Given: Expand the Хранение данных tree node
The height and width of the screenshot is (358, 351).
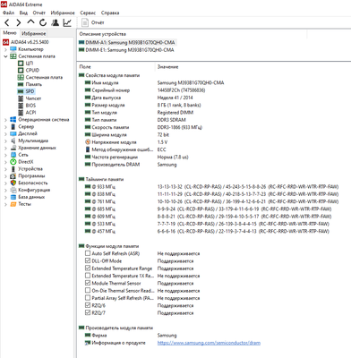Looking at the screenshot, I should (x=5, y=148).
